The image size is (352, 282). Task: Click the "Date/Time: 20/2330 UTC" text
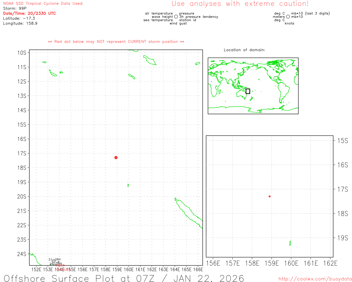pyautogui.click(x=29, y=13)
